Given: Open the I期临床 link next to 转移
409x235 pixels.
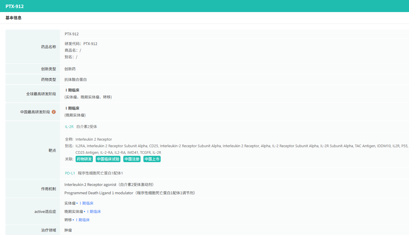Looking at the screenshot, I should tap(82, 220).
